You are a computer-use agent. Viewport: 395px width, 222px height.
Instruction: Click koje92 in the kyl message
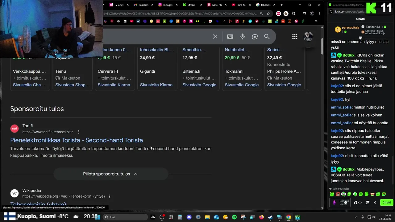click(337, 100)
